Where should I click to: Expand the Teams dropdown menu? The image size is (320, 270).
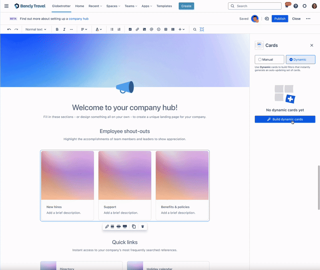coord(131,6)
